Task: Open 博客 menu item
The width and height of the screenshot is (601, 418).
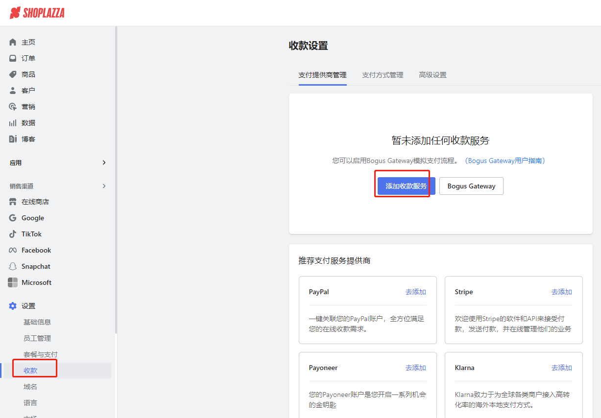Action: (28, 139)
